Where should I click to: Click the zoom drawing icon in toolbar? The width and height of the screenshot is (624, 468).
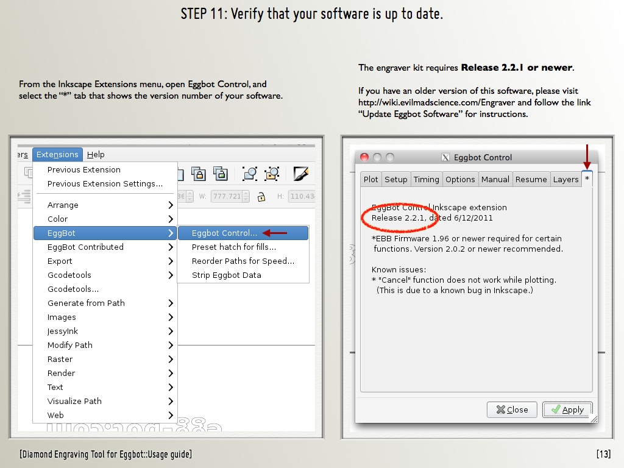pyautogui.click(x=272, y=174)
